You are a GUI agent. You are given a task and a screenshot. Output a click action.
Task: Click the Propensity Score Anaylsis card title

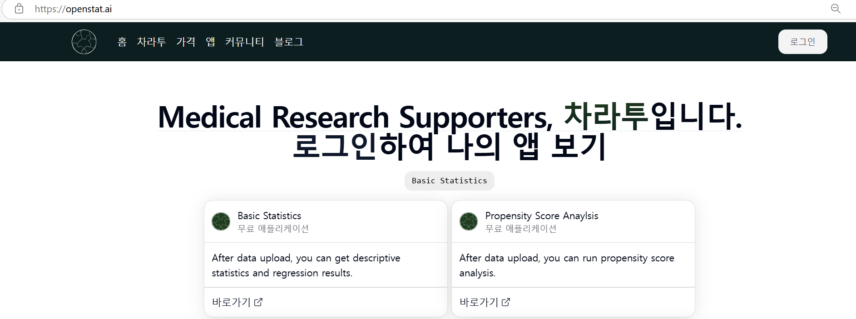pyautogui.click(x=541, y=216)
